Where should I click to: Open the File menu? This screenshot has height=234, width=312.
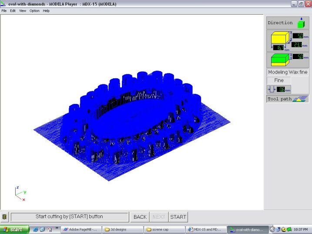(4, 10)
